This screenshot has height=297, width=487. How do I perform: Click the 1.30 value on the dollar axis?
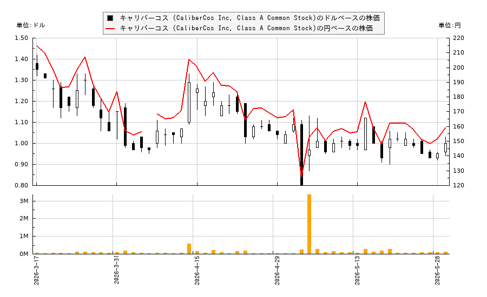click(21, 80)
